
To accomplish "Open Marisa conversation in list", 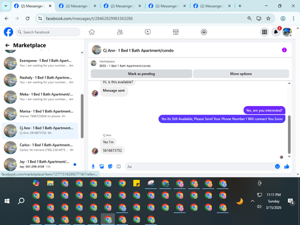I will click(40, 113).
